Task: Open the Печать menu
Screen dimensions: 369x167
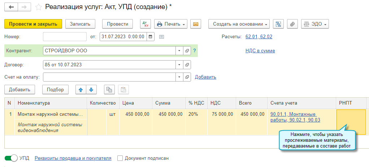Action: click(x=171, y=24)
